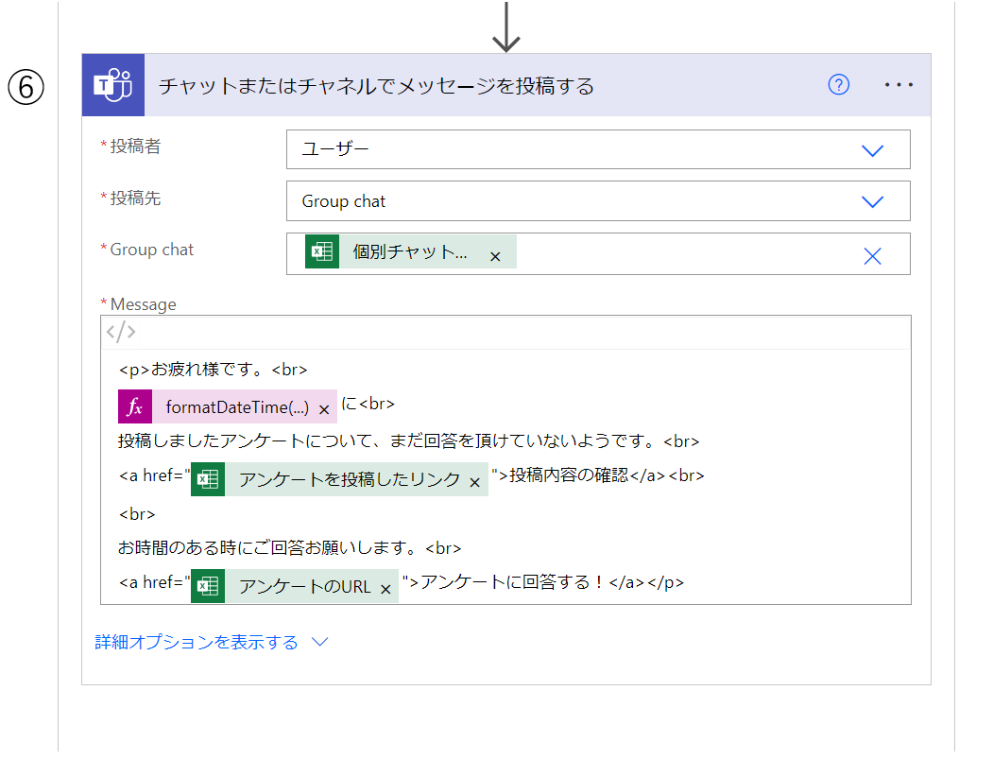Open the 投稿者 dropdown showing ユーザー

(x=598, y=149)
